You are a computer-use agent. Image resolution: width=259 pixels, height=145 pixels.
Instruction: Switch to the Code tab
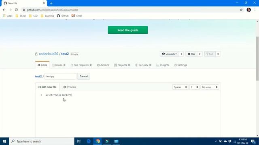pos(42,65)
